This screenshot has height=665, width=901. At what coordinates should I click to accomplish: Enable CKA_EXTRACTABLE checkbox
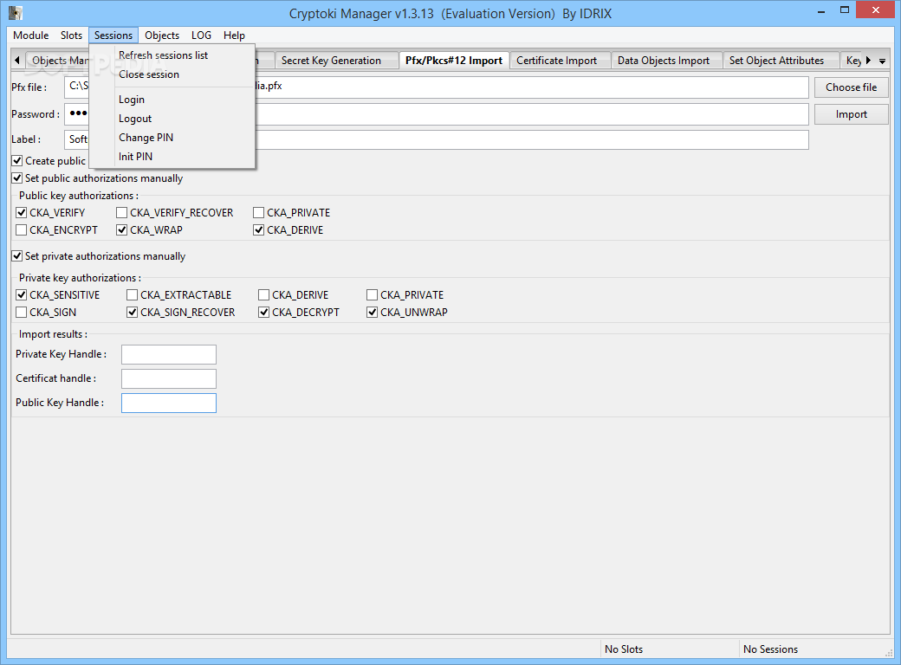133,294
